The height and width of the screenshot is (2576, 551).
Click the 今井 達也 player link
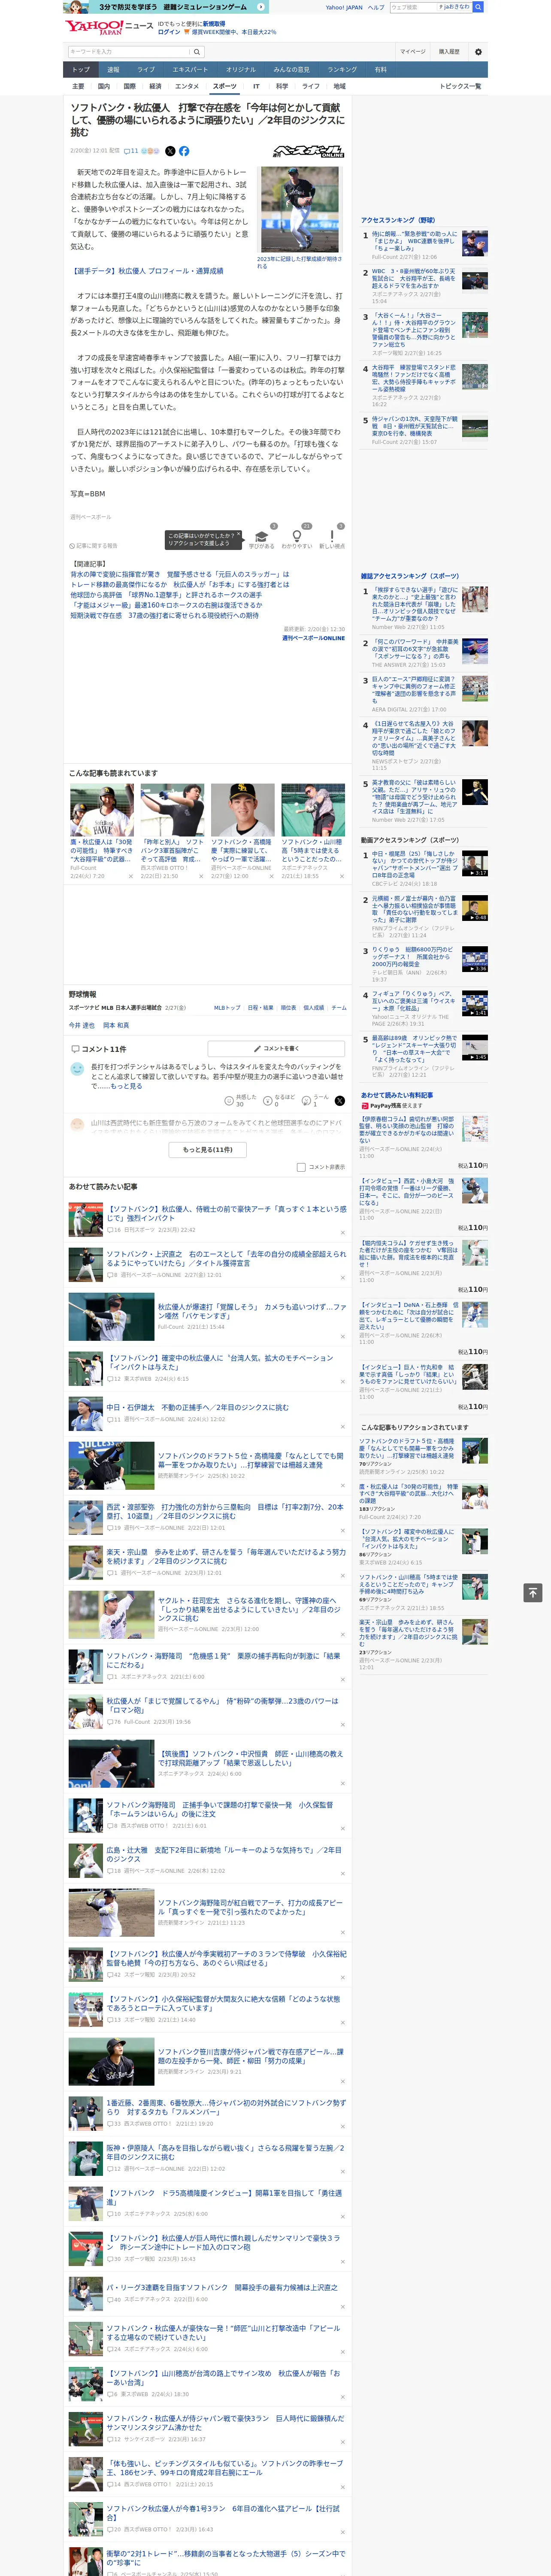click(81, 1025)
